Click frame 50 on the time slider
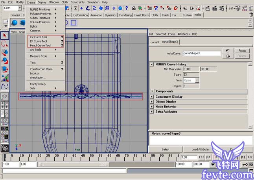 coord(92,157)
